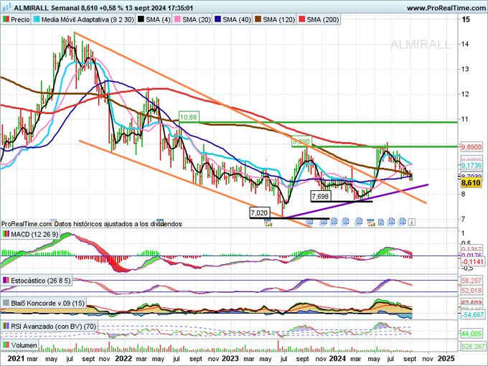The image size is (488, 366).
Task: Select the RSI Avanzado (con BV) (70) label
Action: pyautogui.click(x=53, y=326)
